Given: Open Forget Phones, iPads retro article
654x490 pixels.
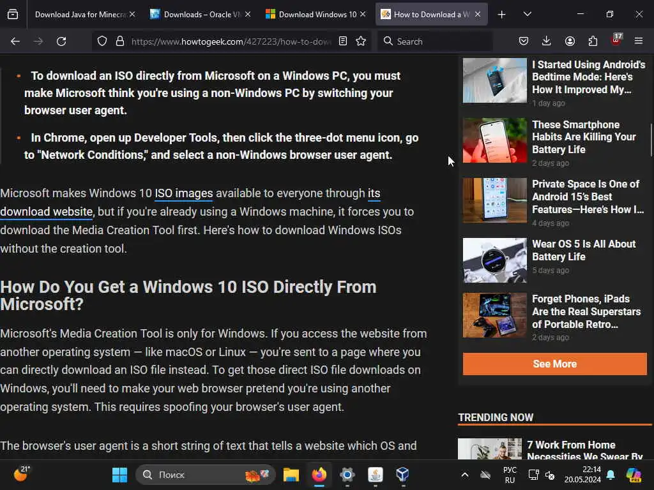Looking at the screenshot, I should click(x=586, y=311).
